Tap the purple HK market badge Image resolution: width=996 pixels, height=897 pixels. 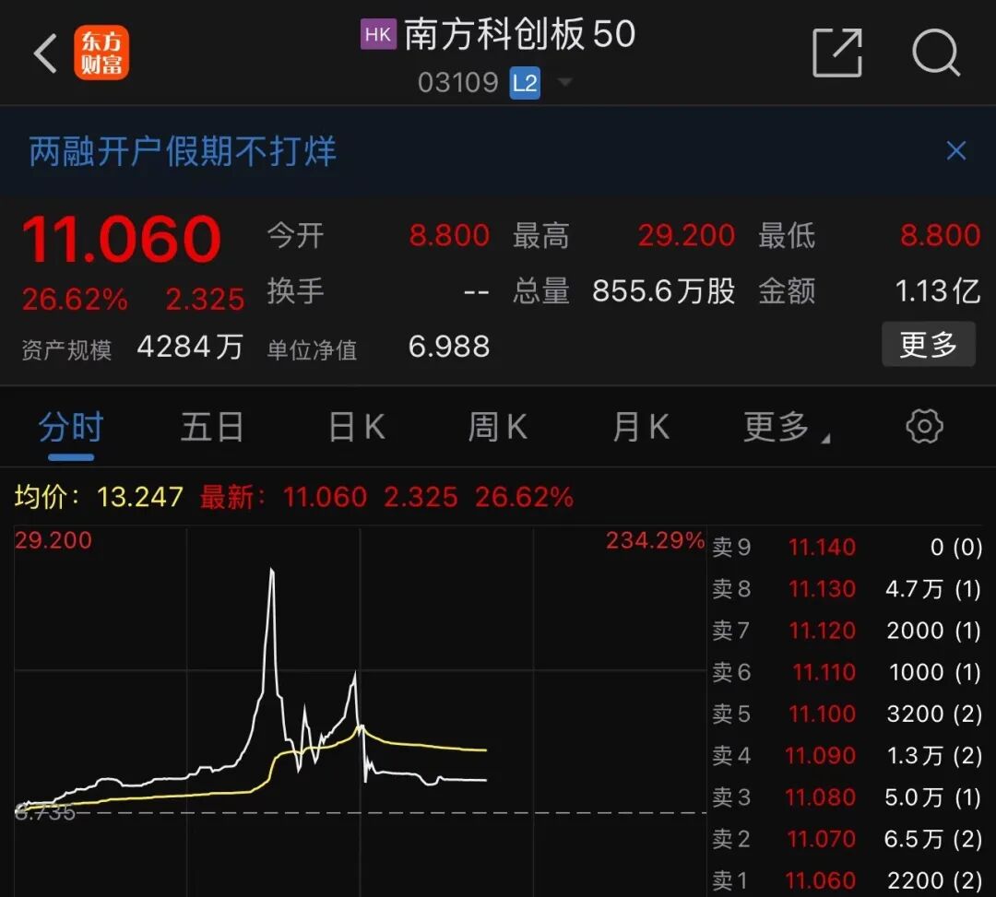(x=378, y=34)
